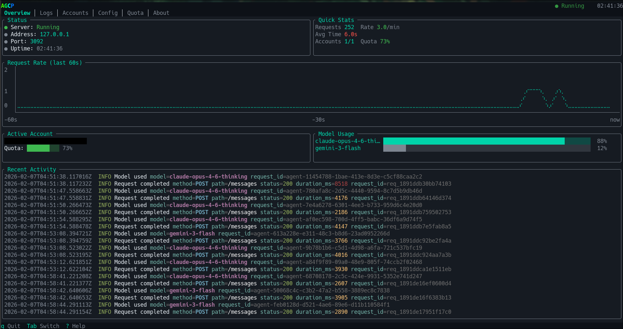Click the Recent Activity panel title
The height and width of the screenshot is (329, 623).
32,170
